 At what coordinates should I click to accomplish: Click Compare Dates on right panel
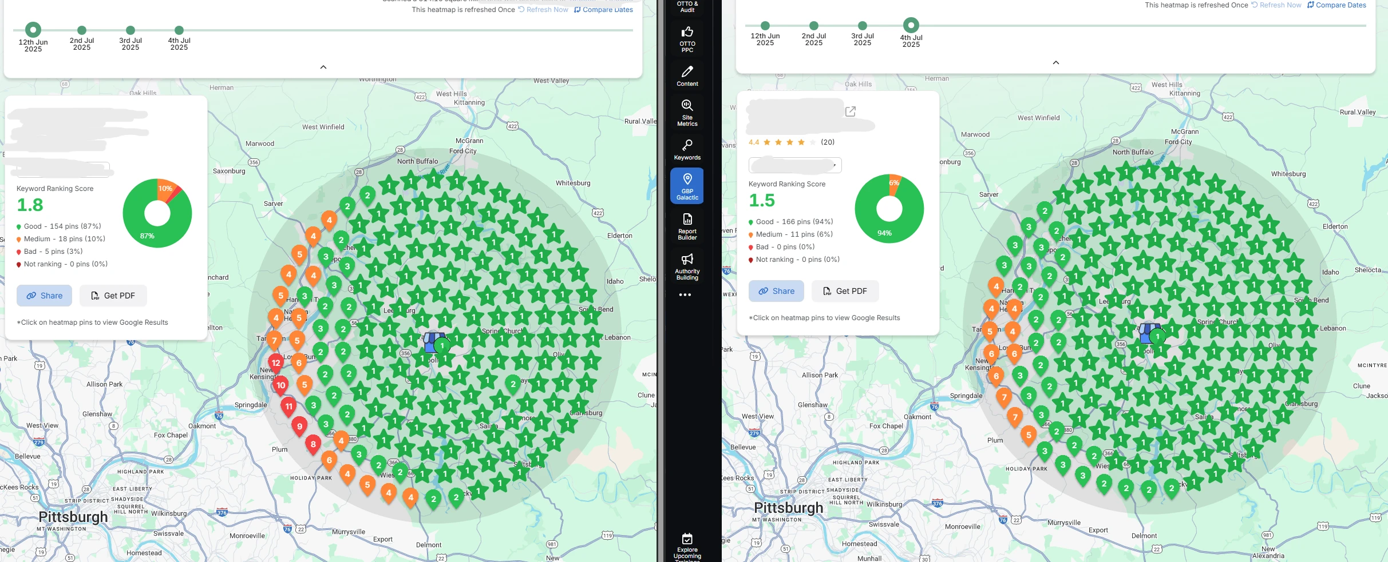pos(1336,5)
